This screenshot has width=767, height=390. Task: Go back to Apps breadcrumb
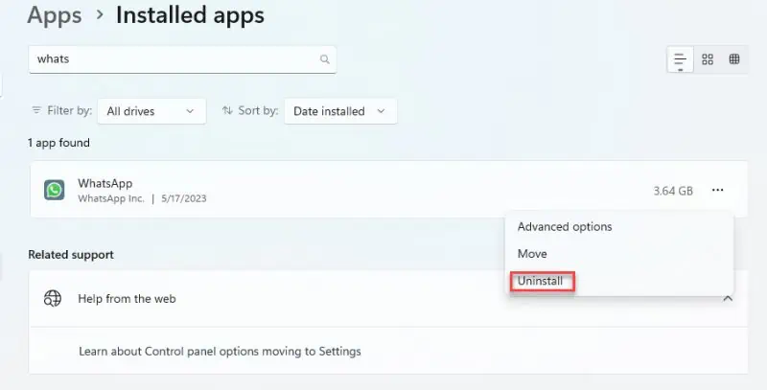[55, 14]
